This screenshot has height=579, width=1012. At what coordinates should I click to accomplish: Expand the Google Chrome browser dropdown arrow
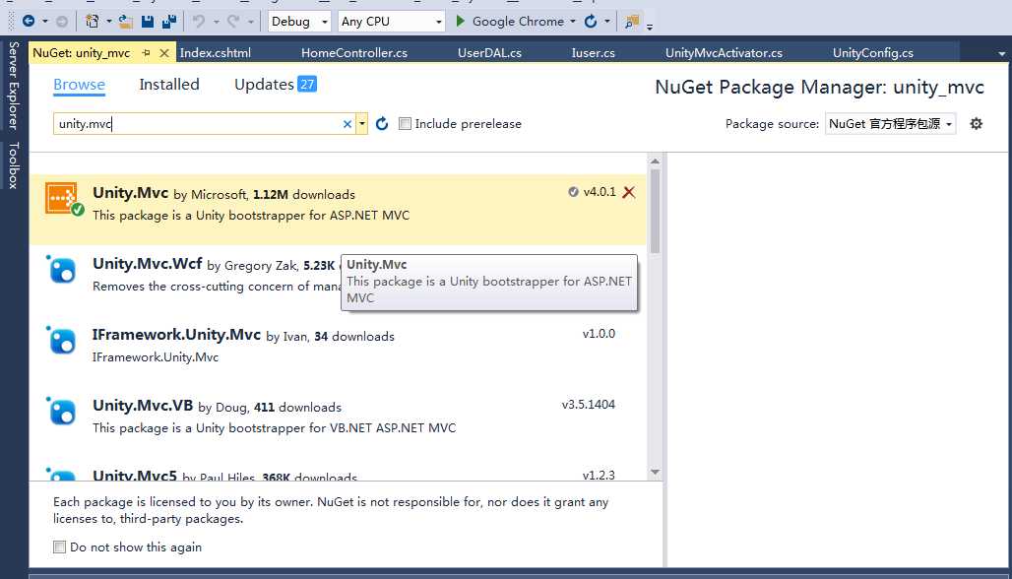(573, 22)
